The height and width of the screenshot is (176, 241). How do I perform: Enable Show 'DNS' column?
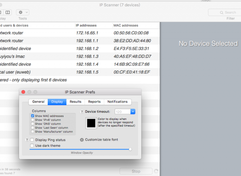point(33,123)
